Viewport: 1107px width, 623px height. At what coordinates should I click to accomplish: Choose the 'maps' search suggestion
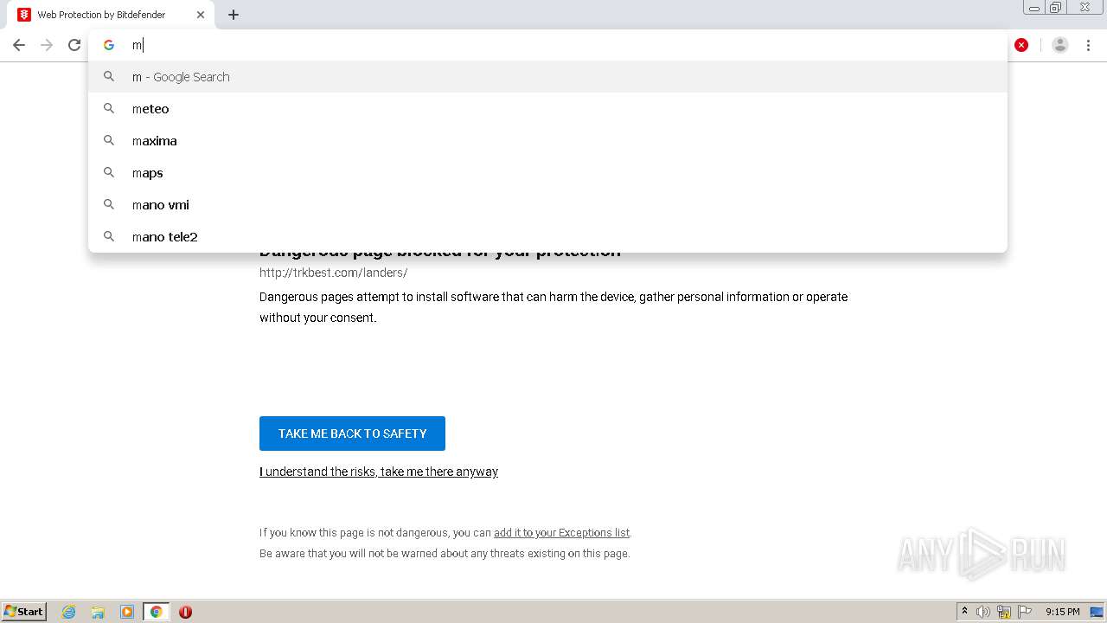coord(547,173)
